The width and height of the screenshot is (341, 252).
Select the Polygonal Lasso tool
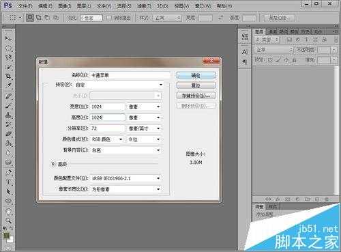click(x=8, y=57)
